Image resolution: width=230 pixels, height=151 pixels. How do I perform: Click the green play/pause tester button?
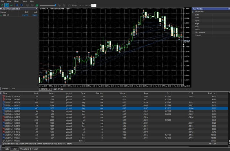click(37, 5)
